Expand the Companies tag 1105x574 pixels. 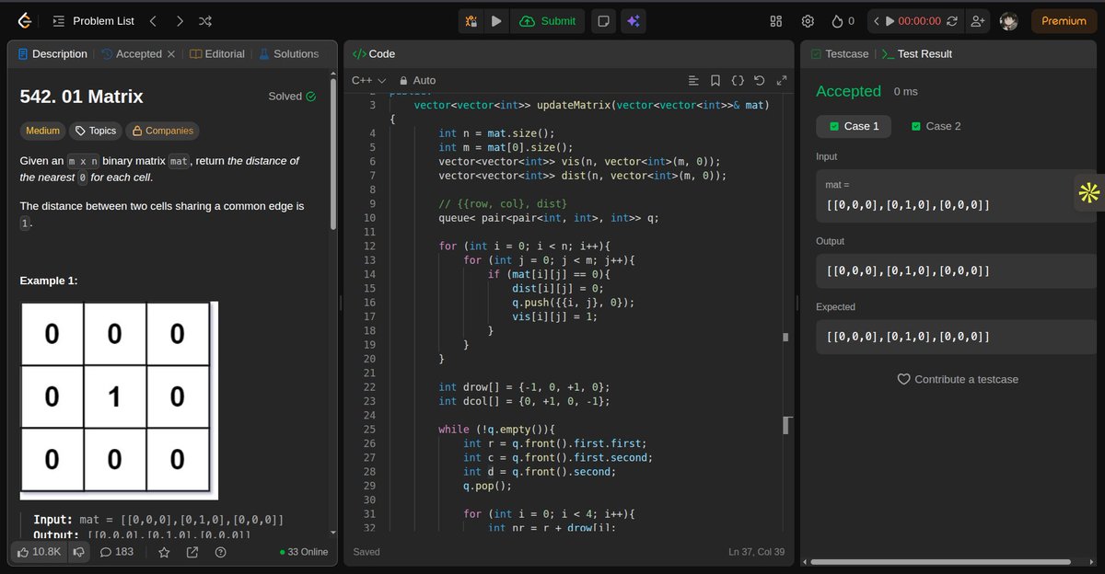(161, 131)
